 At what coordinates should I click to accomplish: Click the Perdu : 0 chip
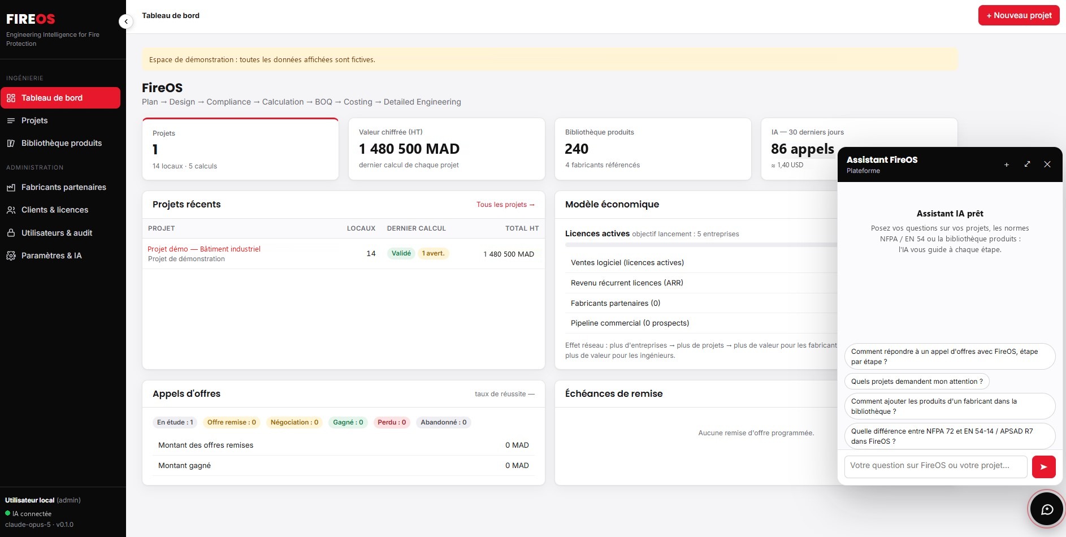point(392,422)
